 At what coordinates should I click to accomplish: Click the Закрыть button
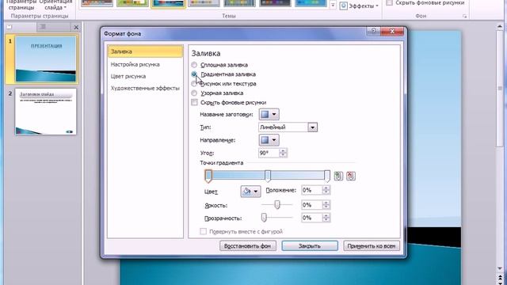coord(310,246)
